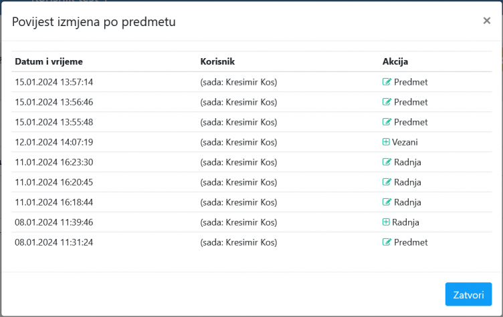The image size is (503, 317).
Task: Click edit icon for 15.01.2024 13:56:46 entry
Action: (387, 102)
